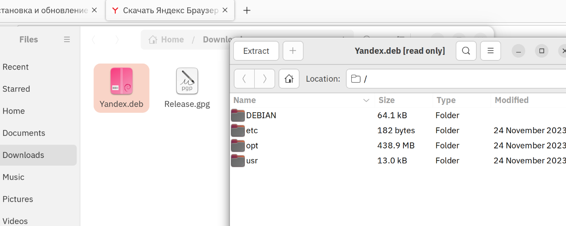Go to the archive home location
Image resolution: width=566 pixels, height=226 pixels.
tap(289, 79)
